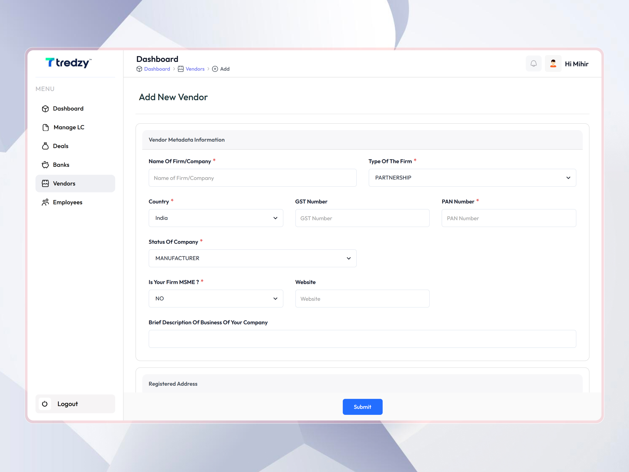Change the Is Your Firm MSME selection
This screenshot has width=629, height=472.
(x=216, y=298)
